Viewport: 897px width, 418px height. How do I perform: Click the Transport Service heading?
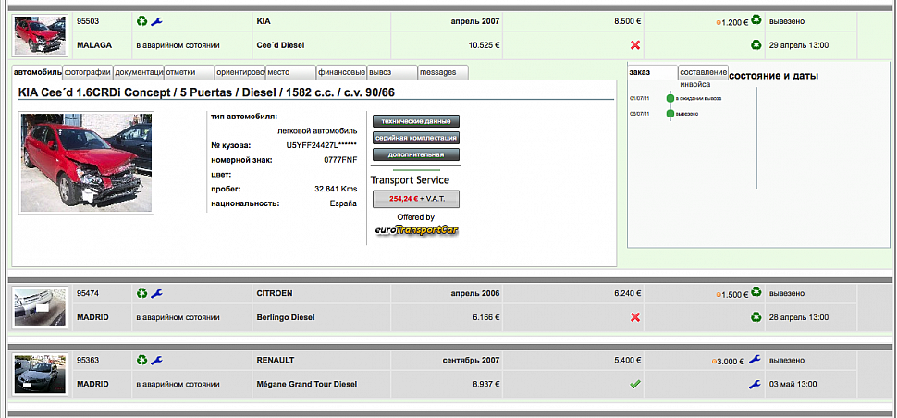410,180
